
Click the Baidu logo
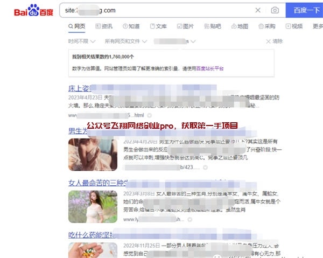pyautogui.click(x=33, y=10)
